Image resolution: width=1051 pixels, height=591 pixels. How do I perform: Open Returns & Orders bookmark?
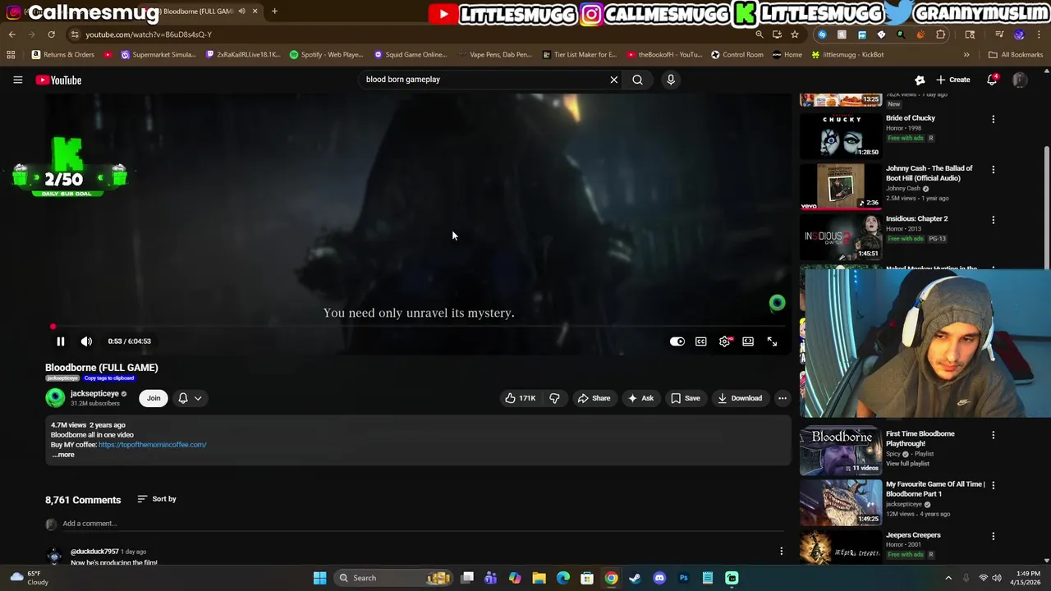coord(62,55)
